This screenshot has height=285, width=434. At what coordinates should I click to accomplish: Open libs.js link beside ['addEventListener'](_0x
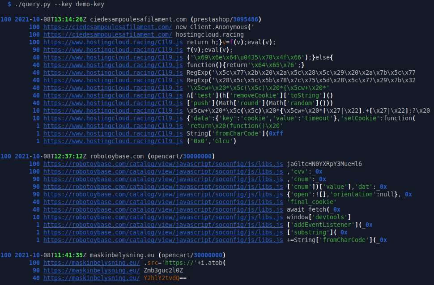click(163, 225)
